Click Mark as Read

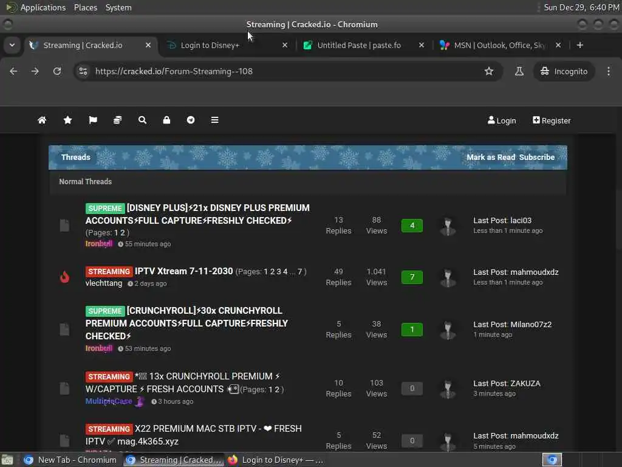491,157
